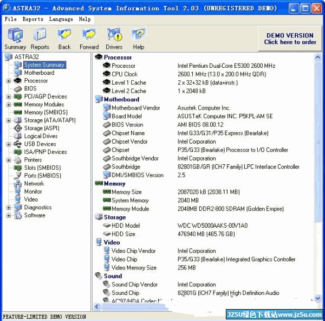Expand the Software tree node
This screenshot has height=321, width=325.
[x=9, y=215]
